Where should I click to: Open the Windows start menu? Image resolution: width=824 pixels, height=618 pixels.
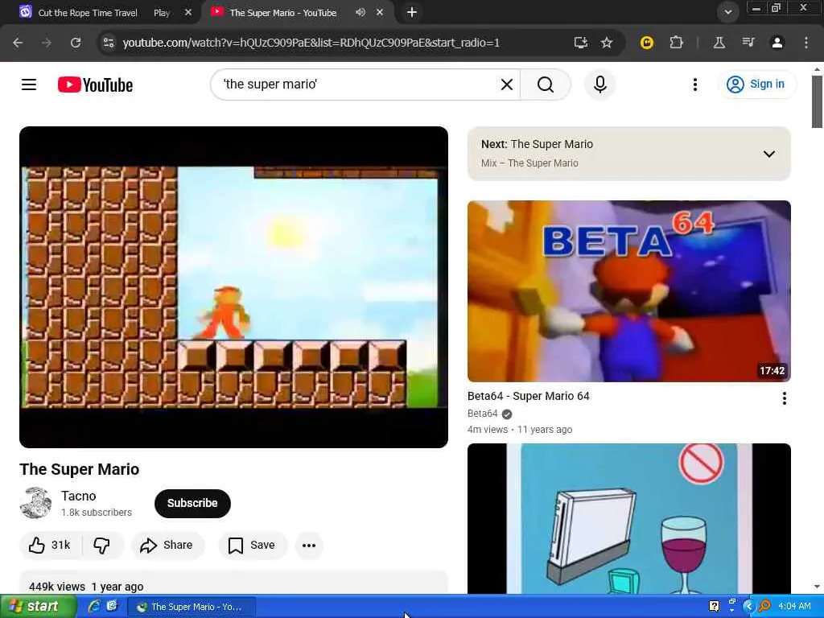tap(38, 607)
